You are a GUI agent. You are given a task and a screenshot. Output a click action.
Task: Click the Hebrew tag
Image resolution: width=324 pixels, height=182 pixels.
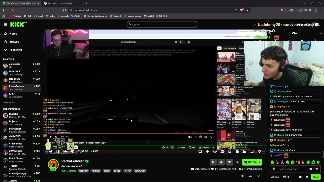[x=83, y=171]
